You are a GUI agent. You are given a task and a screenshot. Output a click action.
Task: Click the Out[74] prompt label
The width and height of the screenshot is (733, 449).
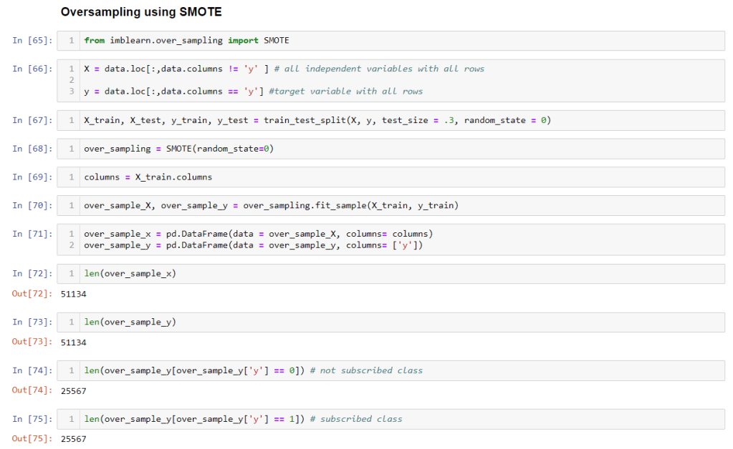click(32, 391)
